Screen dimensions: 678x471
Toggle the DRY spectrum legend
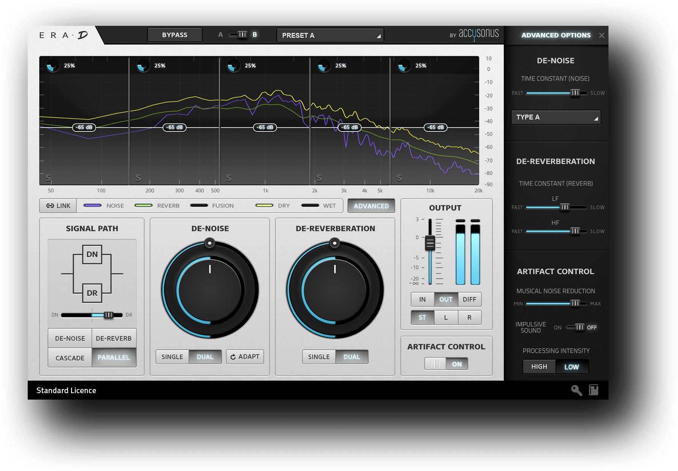[272, 205]
